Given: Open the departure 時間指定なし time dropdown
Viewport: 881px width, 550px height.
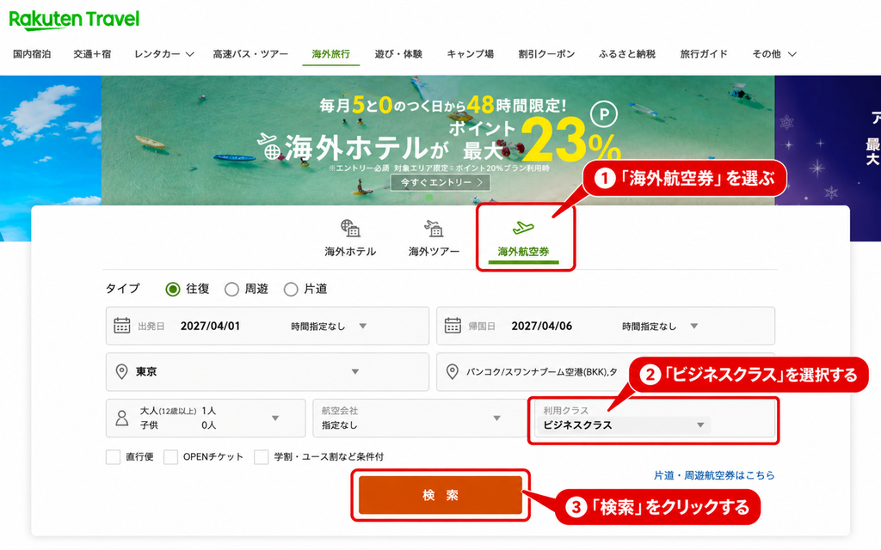Looking at the screenshot, I should (330, 326).
